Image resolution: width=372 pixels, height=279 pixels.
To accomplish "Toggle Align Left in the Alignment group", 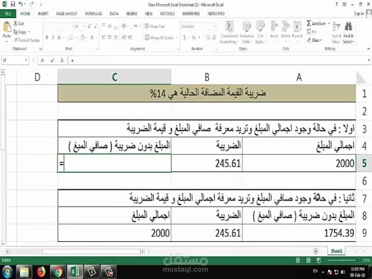I will click(x=103, y=37).
